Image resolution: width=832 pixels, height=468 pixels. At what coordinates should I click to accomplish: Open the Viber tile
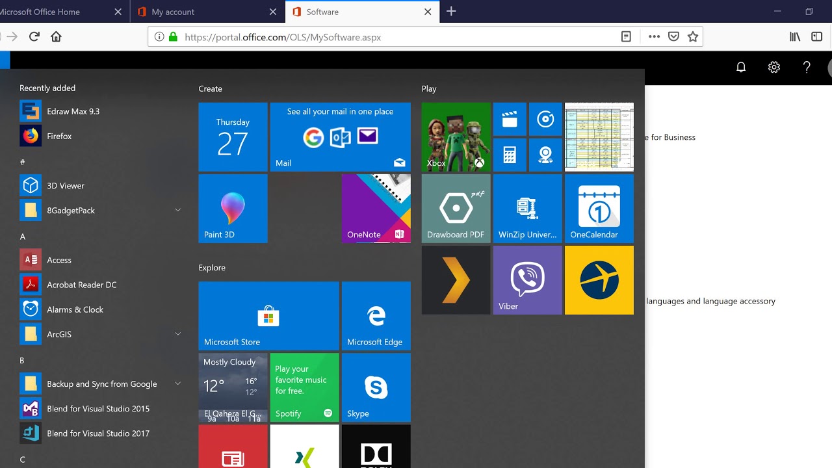(x=528, y=280)
